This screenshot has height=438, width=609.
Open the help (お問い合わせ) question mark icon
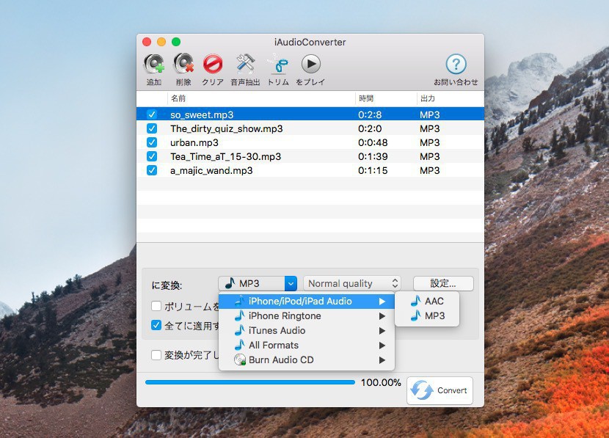point(456,65)
